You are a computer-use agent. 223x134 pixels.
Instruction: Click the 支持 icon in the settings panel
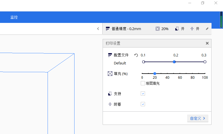(x=110, y=94)
